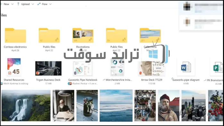Click the Illustrations folder name
This screenshot has width=224, height=126.
tap(83, 47)
